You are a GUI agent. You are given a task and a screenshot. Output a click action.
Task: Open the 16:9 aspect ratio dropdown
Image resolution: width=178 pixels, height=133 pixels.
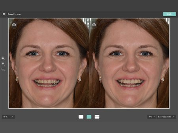click(8, 117)
